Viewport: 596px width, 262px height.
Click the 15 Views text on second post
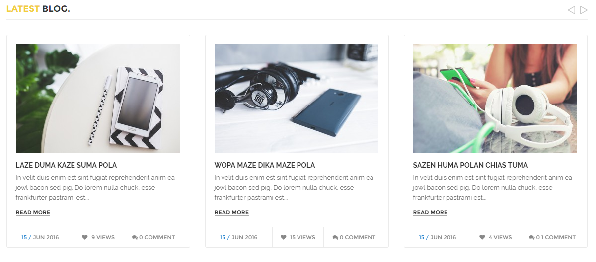click(302, 237)
